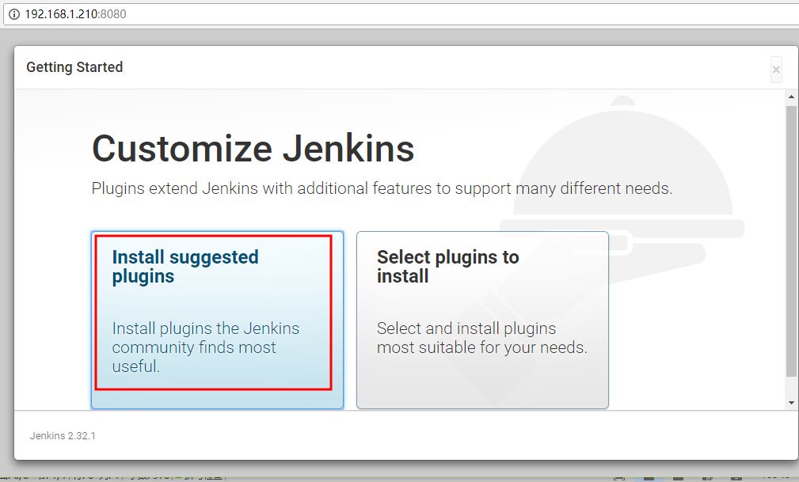Click 'Select and install plugins' description text
Image resolution: width=799 pixels, height=482 pixels.
pos(482,338)
